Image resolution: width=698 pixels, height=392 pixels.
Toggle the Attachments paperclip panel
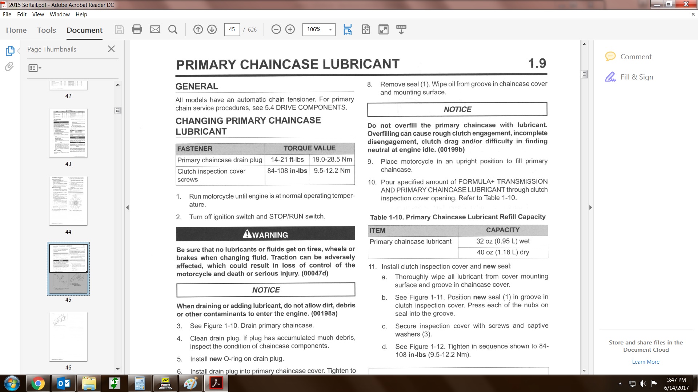point(9,66)
